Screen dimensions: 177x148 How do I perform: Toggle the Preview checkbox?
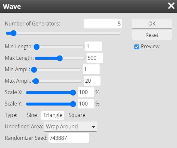tap(137, 47)
